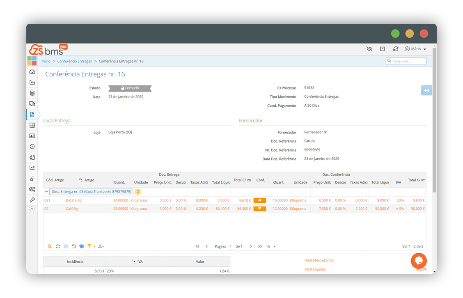Click the Loja Porto (93) value
This screenshot has height=298, width=463.
coord(120,132)
